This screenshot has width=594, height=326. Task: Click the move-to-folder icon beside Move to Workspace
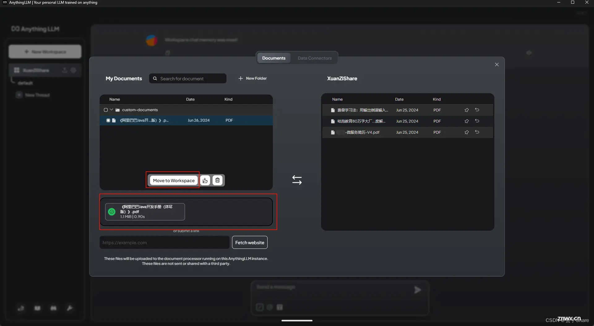pyautogui.click(x=205, y=180)
